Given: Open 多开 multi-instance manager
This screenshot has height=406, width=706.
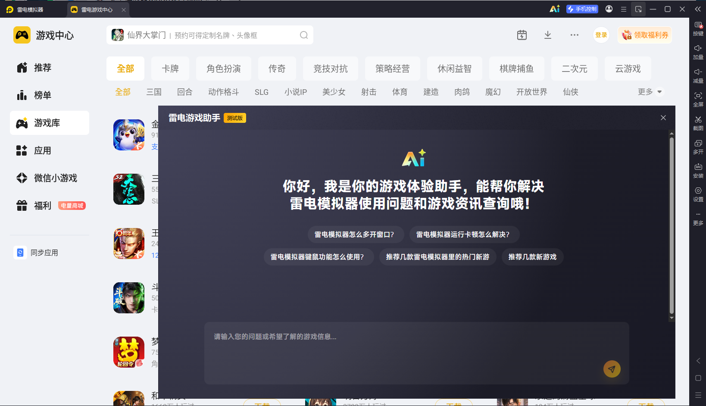Looking at the screenshot, I should coord(698,147).
